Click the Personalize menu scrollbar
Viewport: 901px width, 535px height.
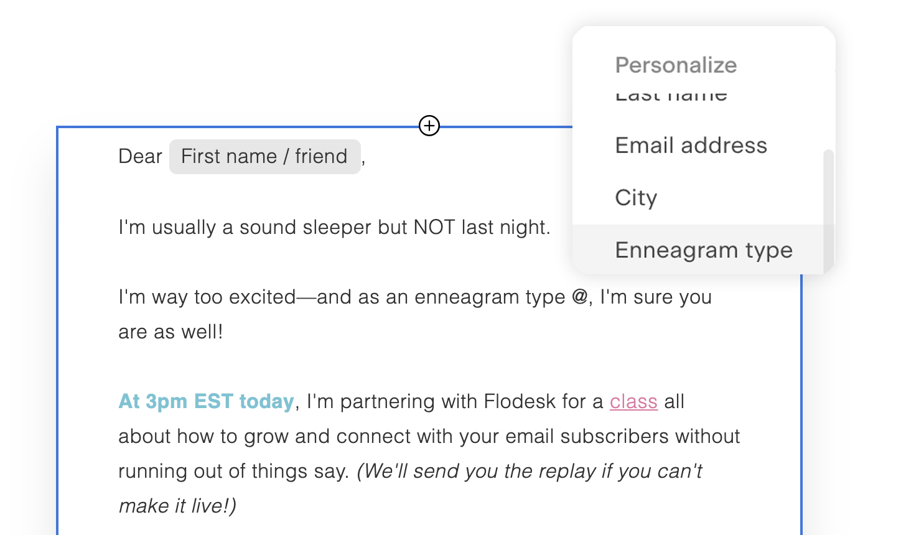(828, 205)
